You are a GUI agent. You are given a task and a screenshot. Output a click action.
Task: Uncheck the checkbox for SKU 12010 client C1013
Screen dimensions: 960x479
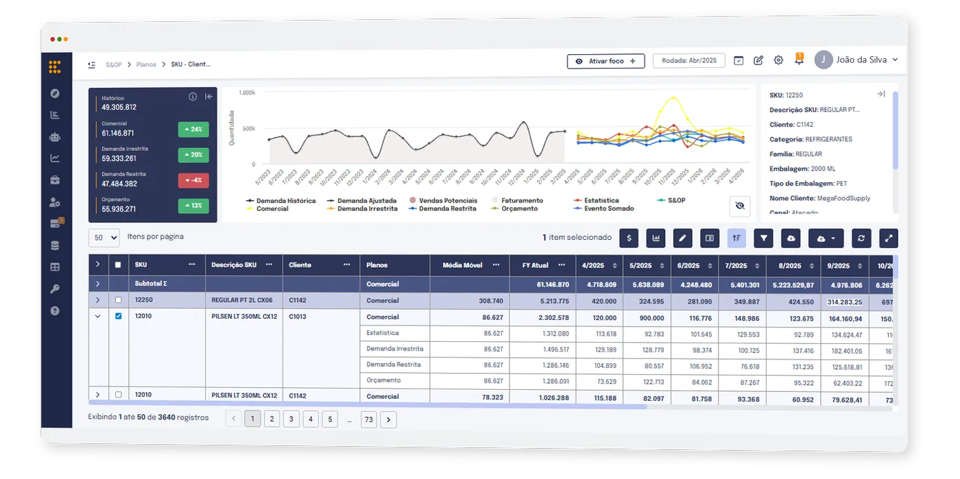[x=119, y=317]
